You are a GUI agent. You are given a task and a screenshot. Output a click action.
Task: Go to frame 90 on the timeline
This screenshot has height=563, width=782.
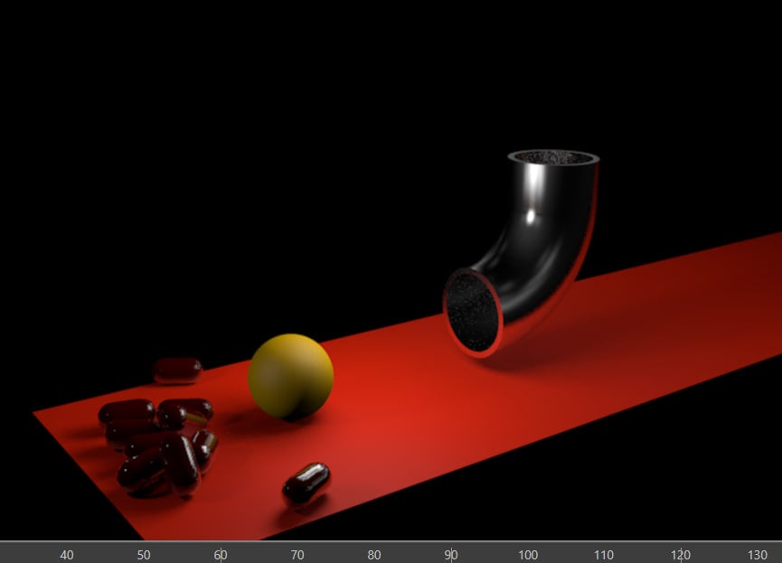(451, 555)
